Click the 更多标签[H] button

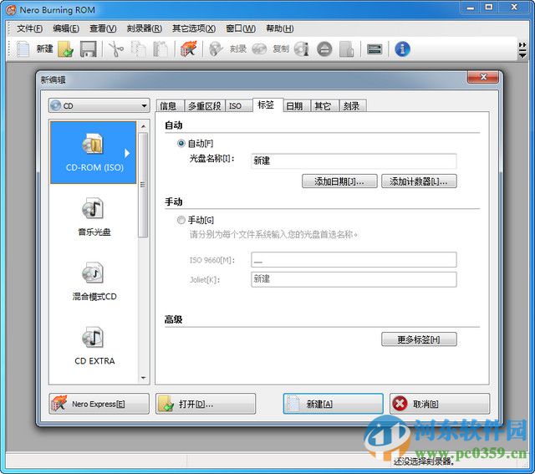419,339
